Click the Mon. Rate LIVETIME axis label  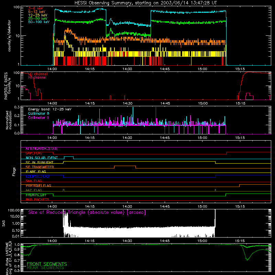[x=9, y=258]
